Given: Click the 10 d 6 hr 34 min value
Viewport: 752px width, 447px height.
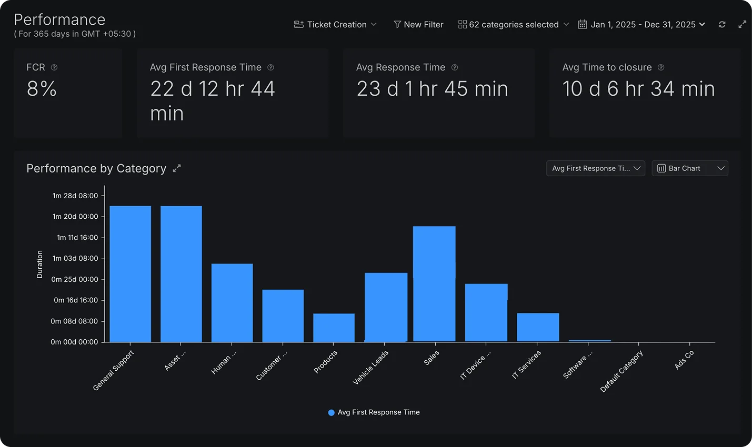Looking at the screenshot, I should [638, 88].
